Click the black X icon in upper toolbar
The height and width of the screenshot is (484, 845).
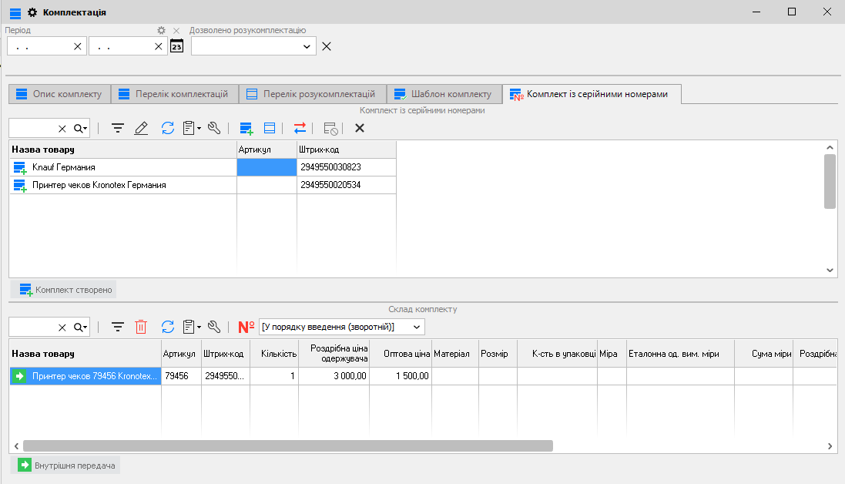click(x=359, y=129)
